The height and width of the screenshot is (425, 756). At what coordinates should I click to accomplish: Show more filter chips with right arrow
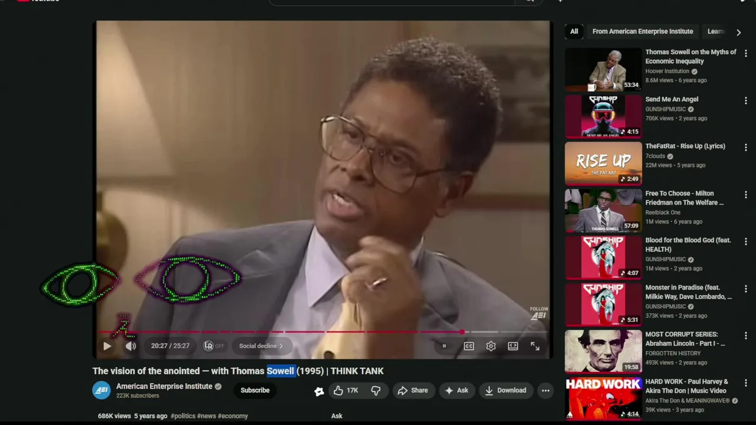click(738, 32)
